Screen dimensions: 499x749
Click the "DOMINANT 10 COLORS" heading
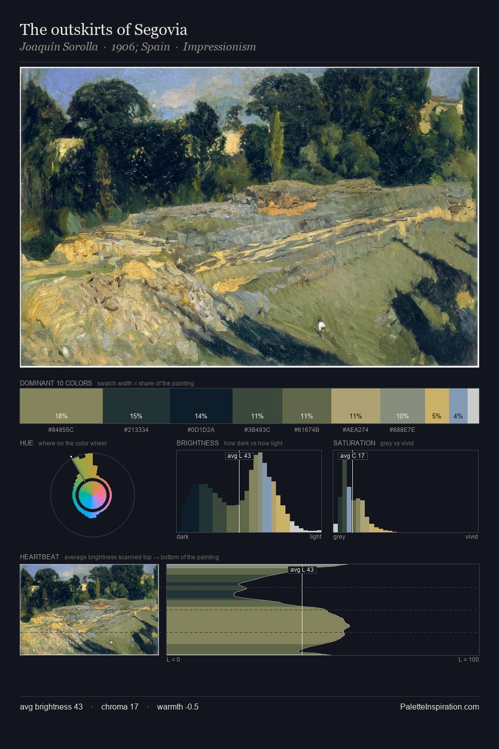point(56,383)
